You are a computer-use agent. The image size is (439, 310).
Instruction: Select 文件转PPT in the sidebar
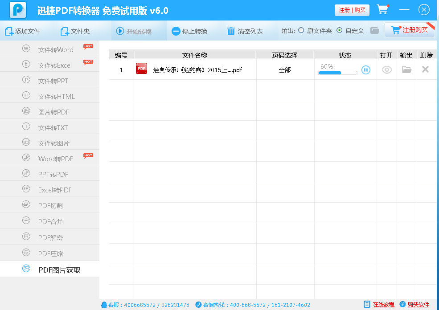[x=49, y=80]
